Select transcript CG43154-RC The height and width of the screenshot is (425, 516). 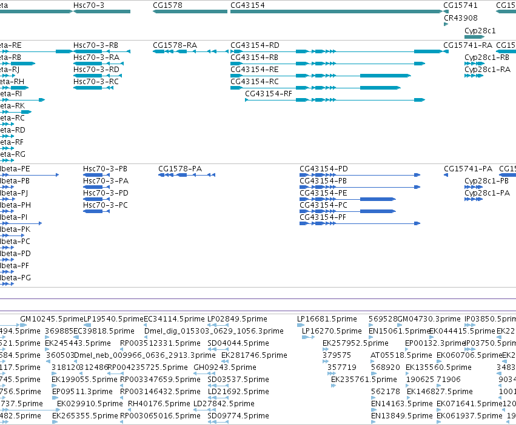click(315, 88)
